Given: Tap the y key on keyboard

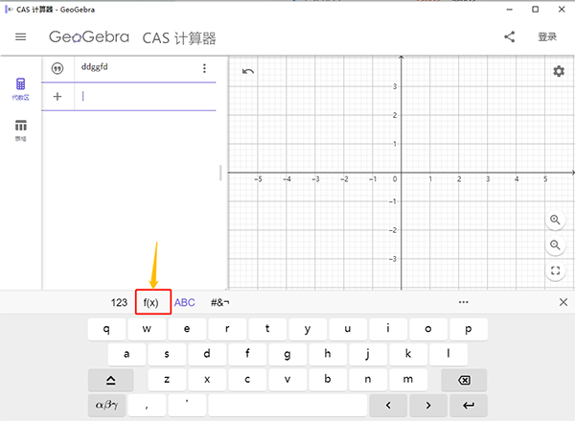Looking at the screenshot, I should [x=308, y=329].
